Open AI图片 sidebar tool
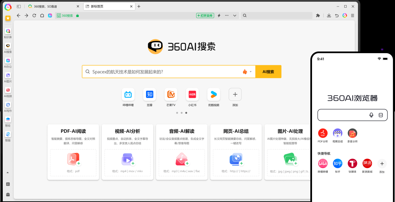This screenshot has width=395, height=202. point(8,77)
